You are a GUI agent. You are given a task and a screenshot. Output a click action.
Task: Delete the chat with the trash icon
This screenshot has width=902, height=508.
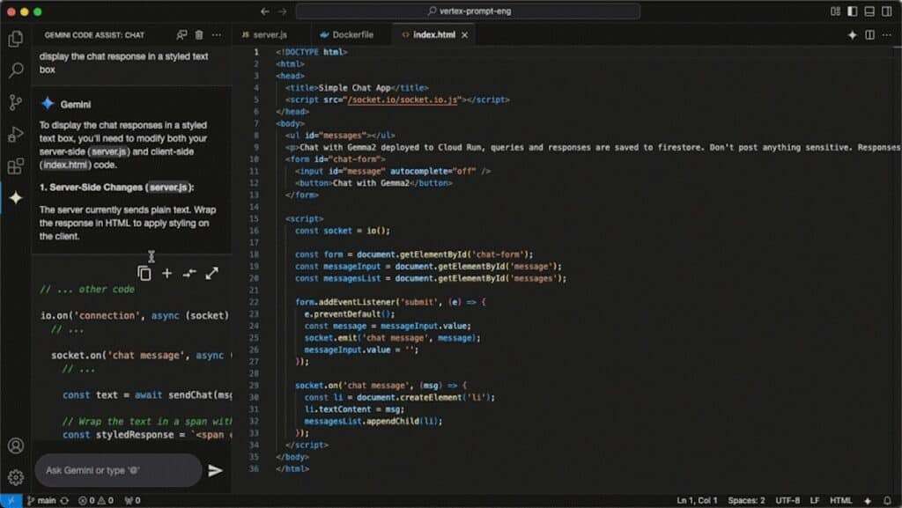(x=199, y=35)
